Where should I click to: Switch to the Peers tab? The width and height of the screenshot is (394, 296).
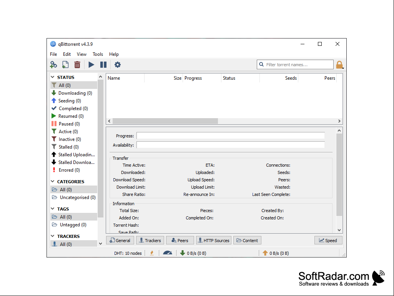[x=180, y=240]
